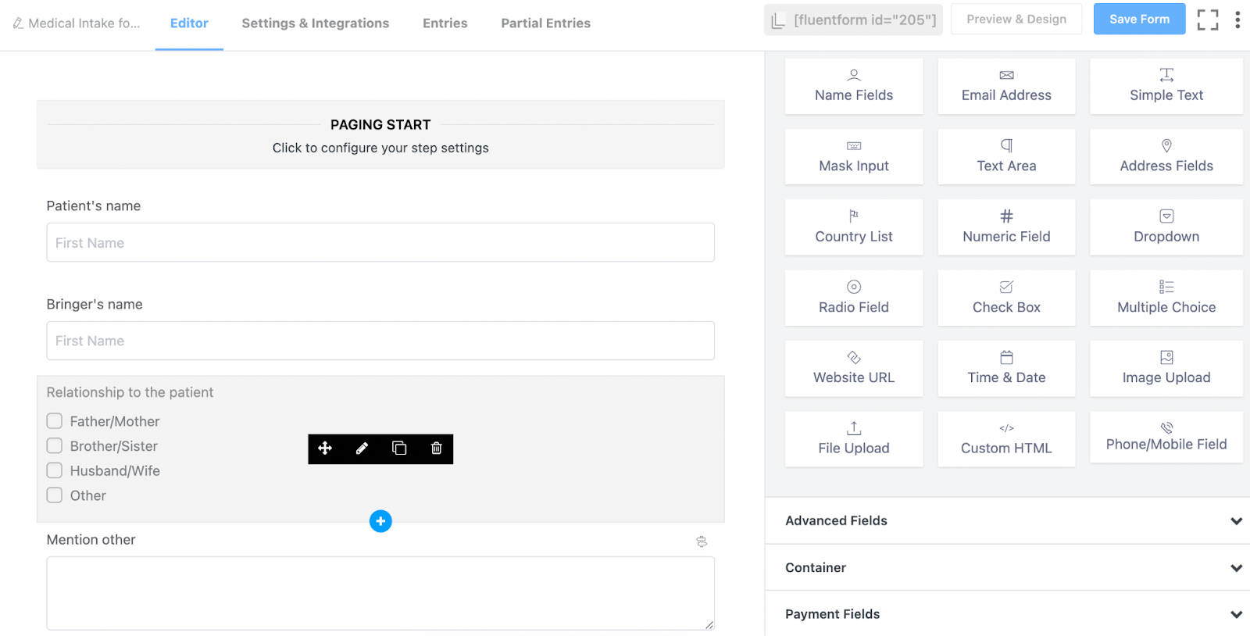Image resolution: width=1250 pixels, height=636 pixels.
Task: Click the pencil edit icon
Action: pos(362,448)
